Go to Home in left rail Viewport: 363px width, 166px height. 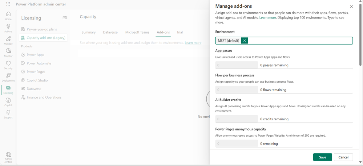tap(8, 16)
